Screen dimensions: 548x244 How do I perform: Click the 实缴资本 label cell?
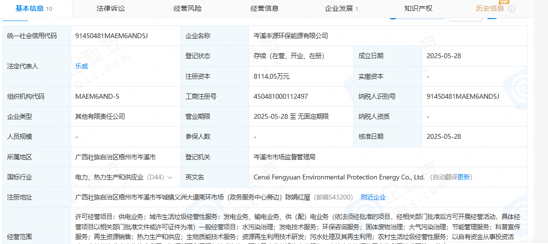(x=388, y=76)
